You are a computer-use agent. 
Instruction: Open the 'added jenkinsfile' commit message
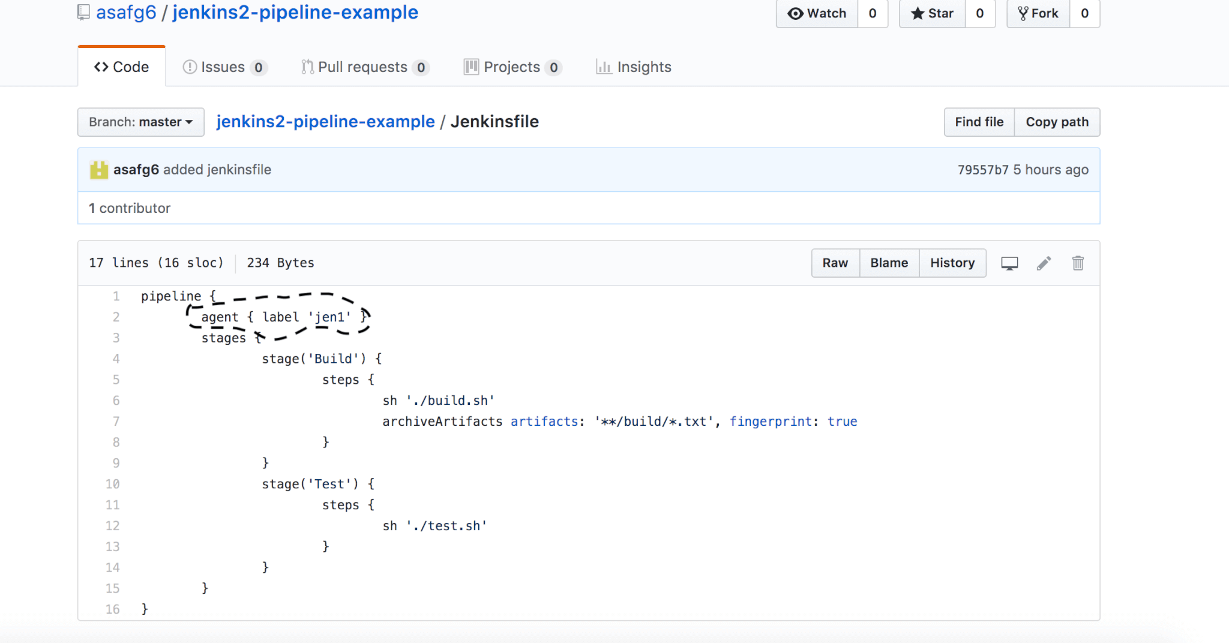(x=217, y=170)
